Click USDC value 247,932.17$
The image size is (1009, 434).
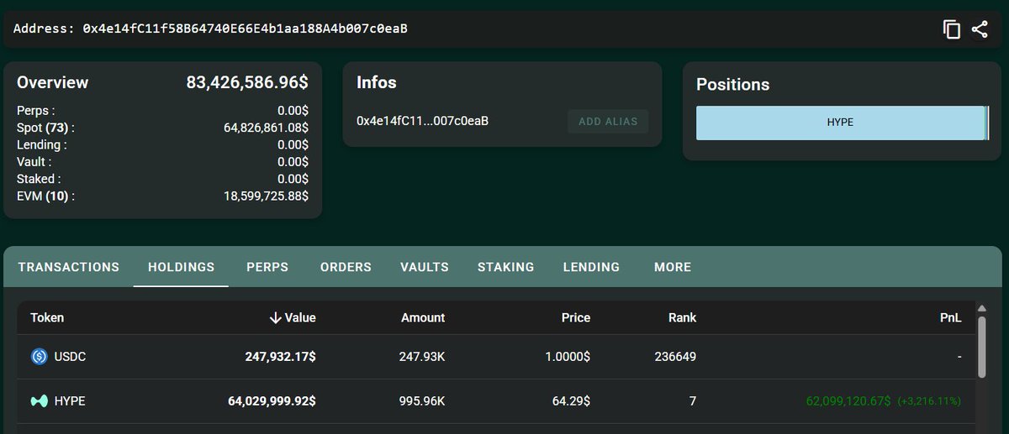[x=281, y=357]
